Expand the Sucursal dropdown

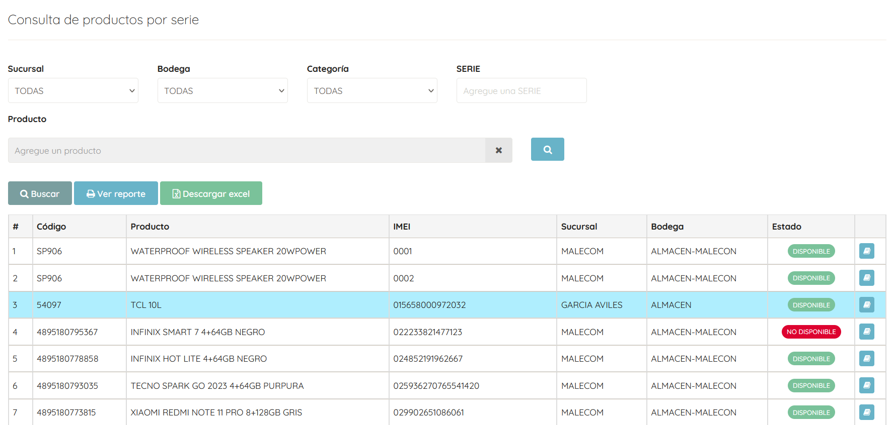click(73, 90)
